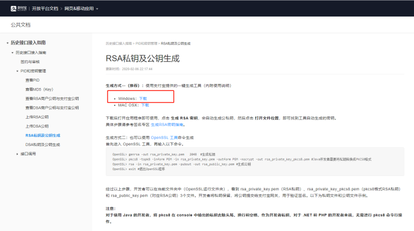Select the highlighted RSA私钥及公钥生成 sidebar item
Screen dimensions: 414x231
[43, 135]
